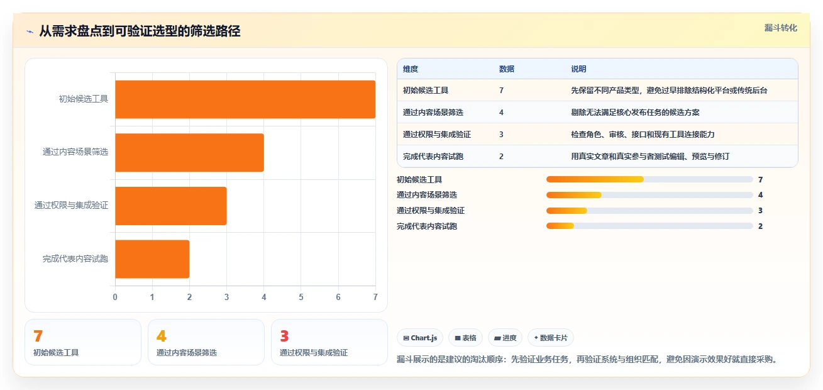823x390 pixels.
Task: Click the 初始候选工具 y-axis label in chart
Action: coord(84,99)
